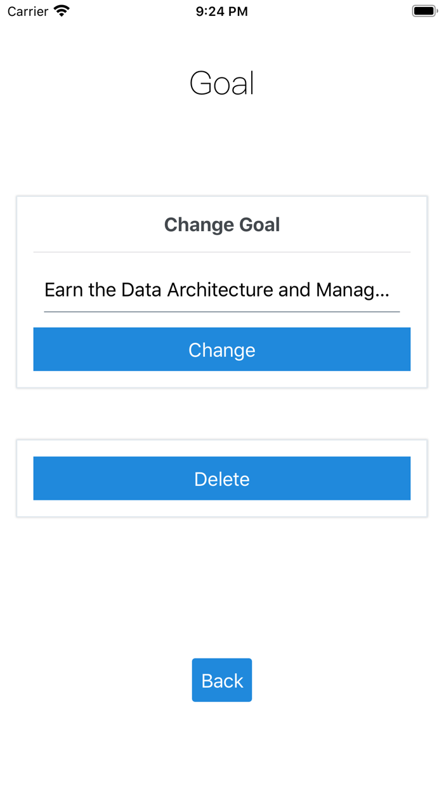This screenshot has height=790, width=444.
Task: Tap the right edge of Delete button
Action: coord(405,478)
